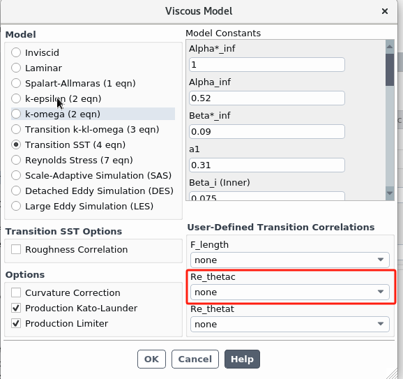The height and width of the screenshot is (379, 403).
Task: Choose the Laminar model radio button
Action: tap(16, 68)
